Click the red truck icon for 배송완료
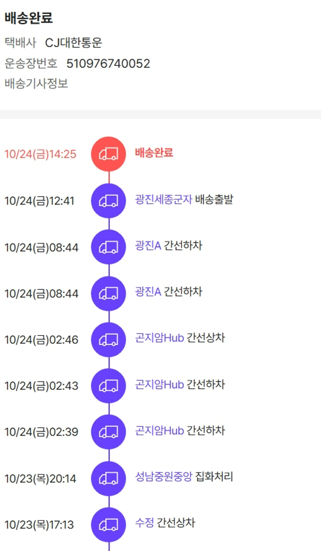The image size is (321, 551). click(109, 154)
